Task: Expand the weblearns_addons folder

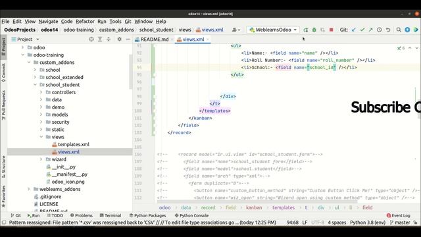Action: pos(29,189)
